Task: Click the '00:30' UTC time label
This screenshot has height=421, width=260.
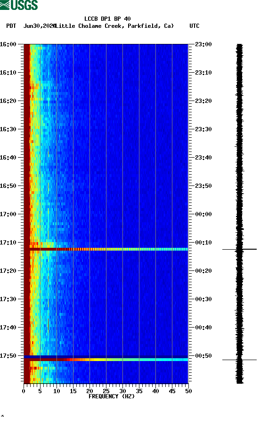Action: [203, 299]
